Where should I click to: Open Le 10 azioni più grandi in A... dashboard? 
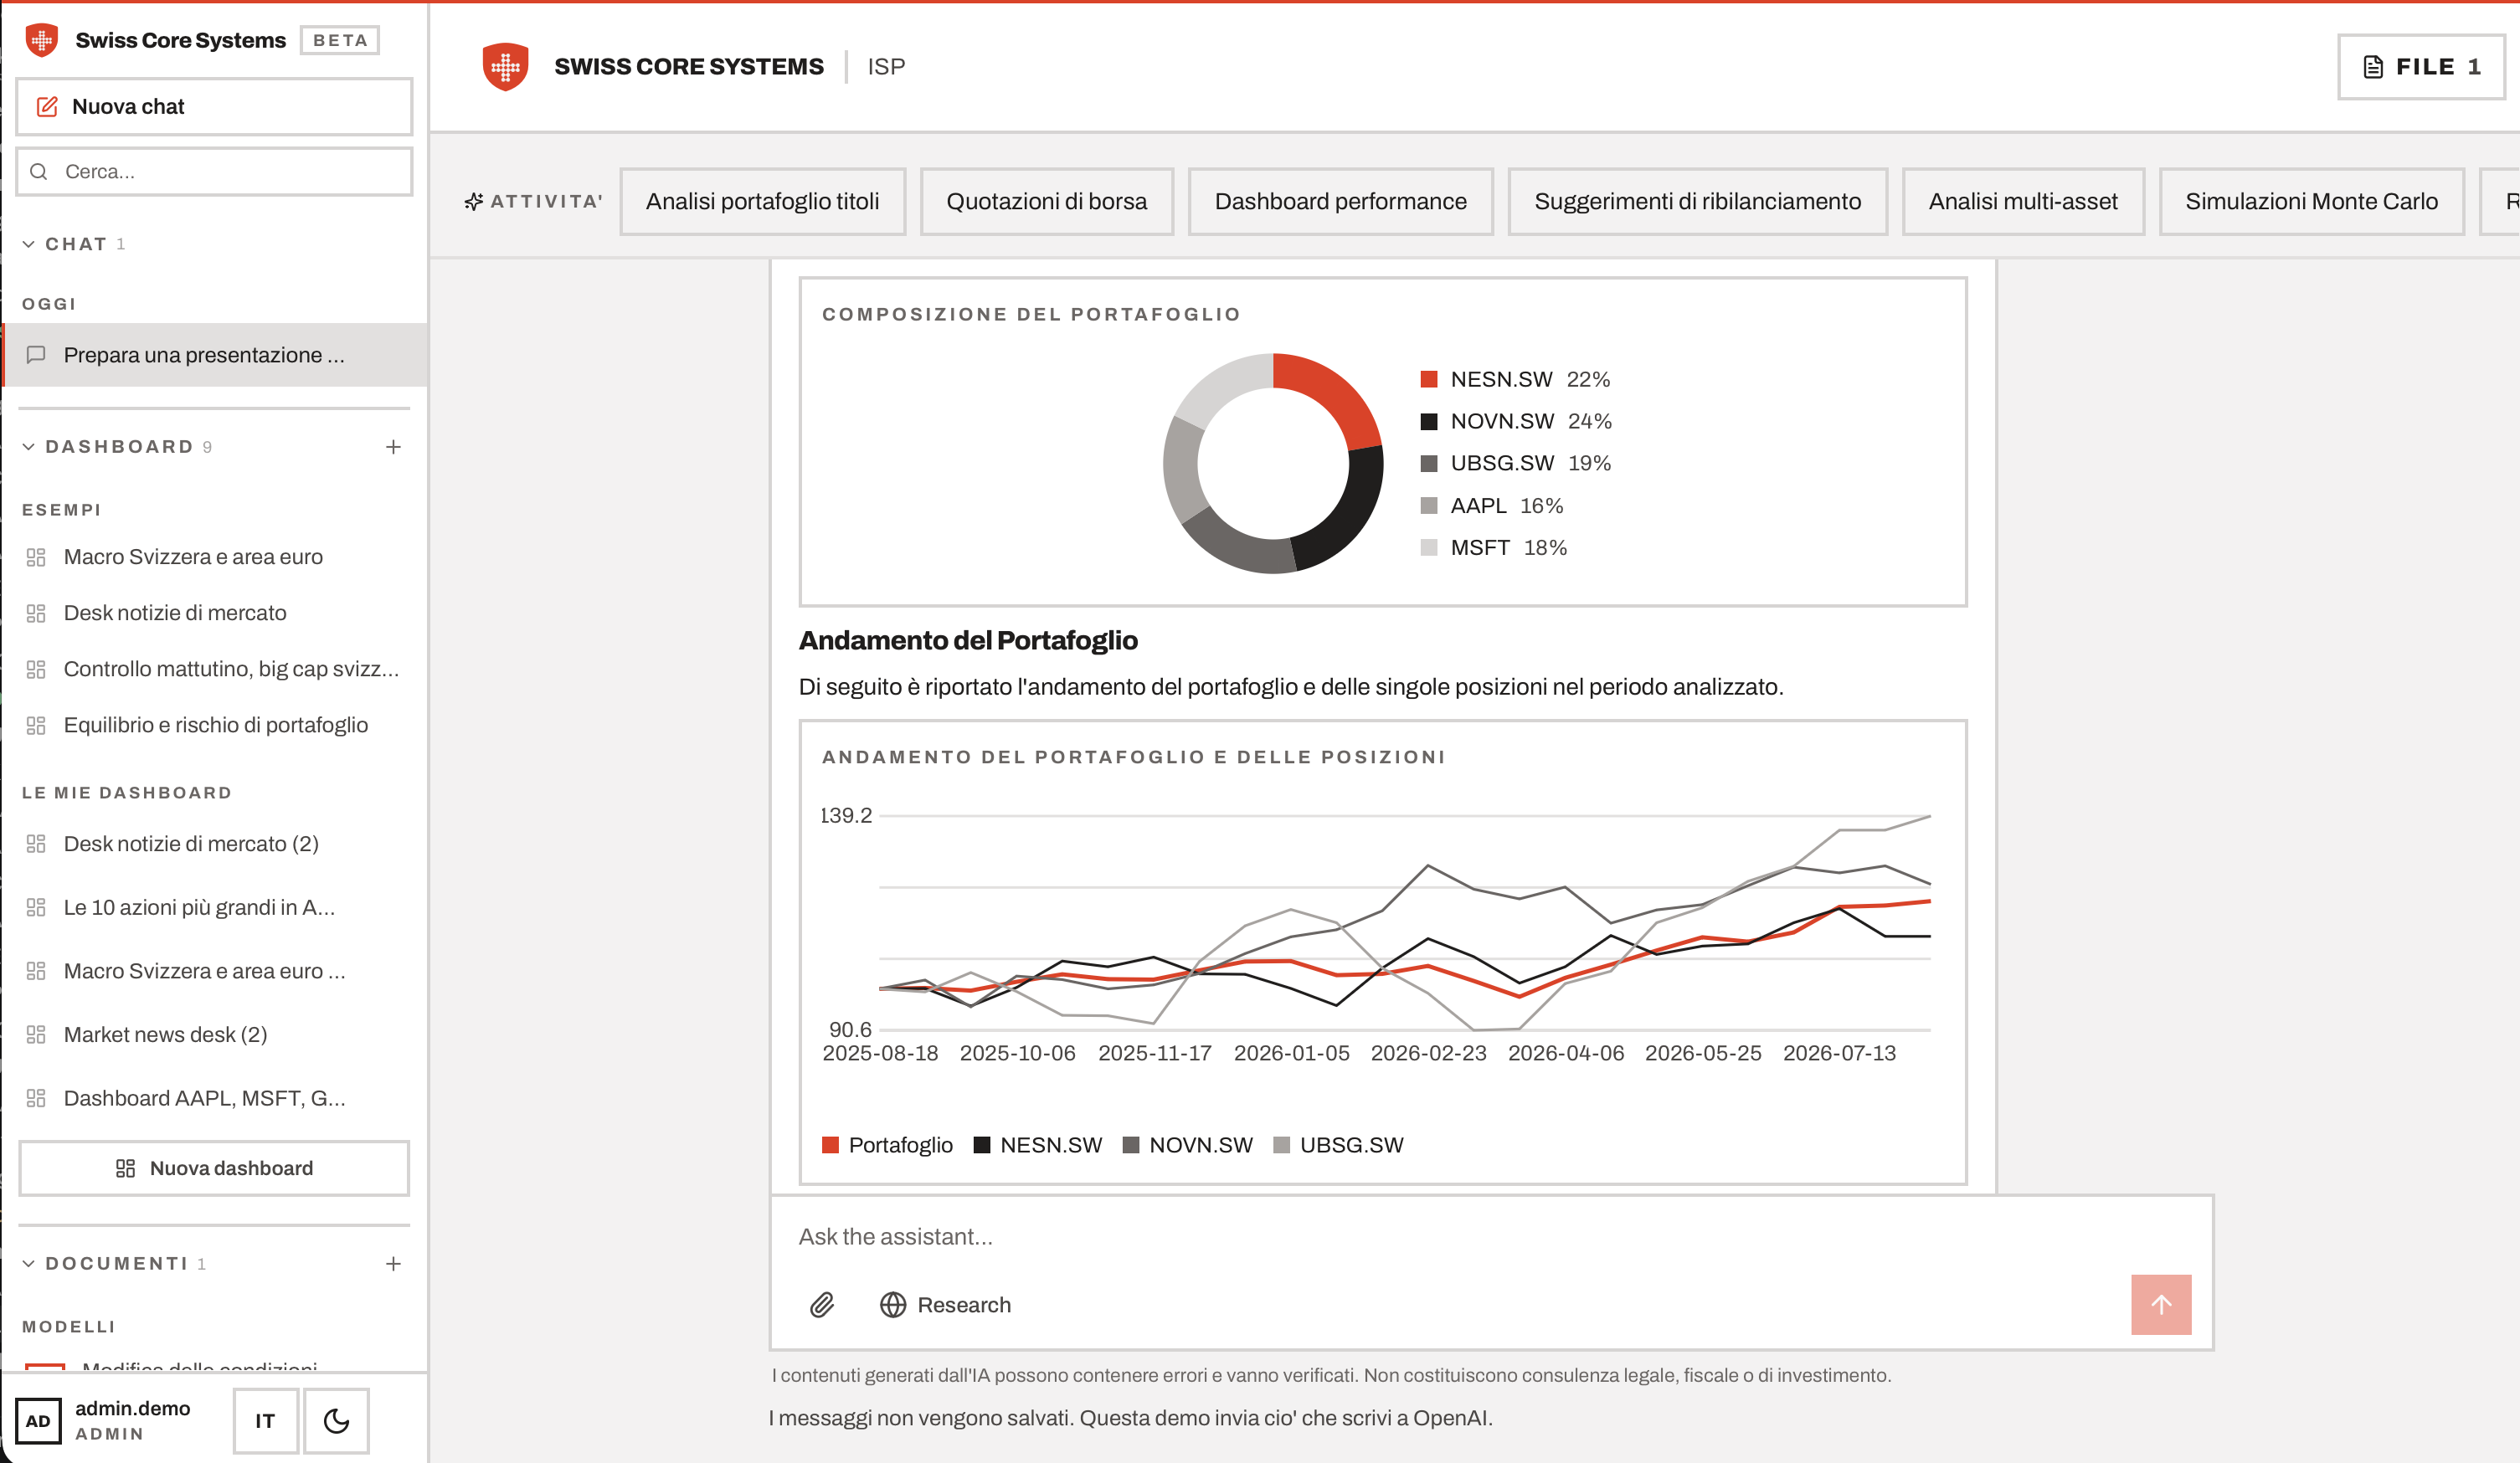tap(214, 907)
